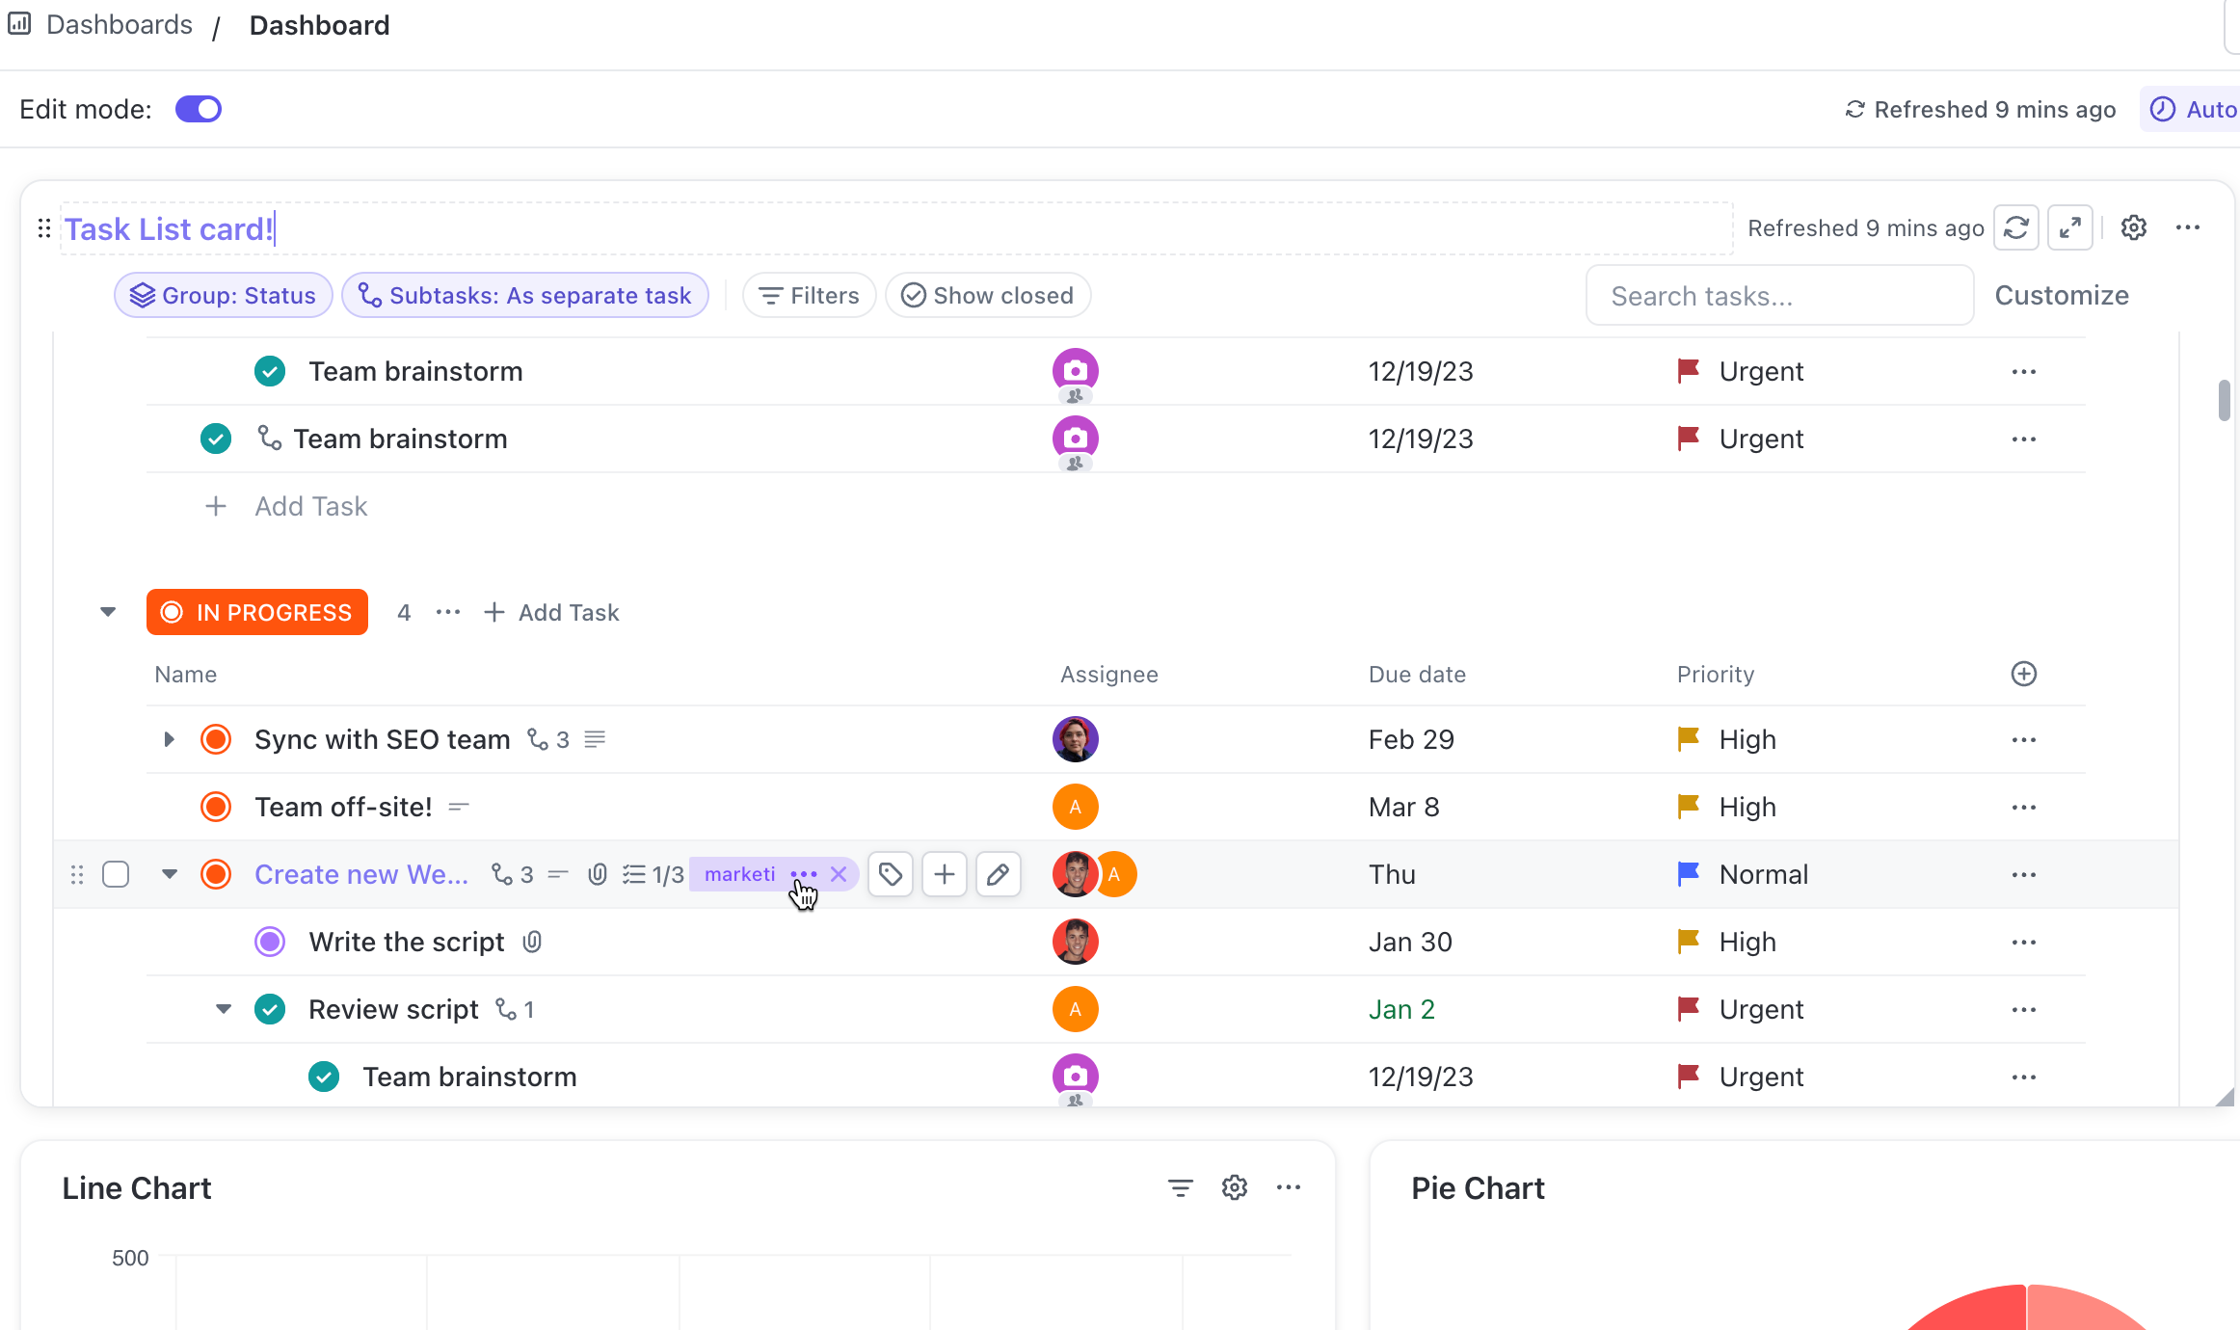Image resolution: width=2240 pixels, height=1330 pixels.
Task: Click the pencil rename icon on hovered task
Action: [x=998, y=874]
